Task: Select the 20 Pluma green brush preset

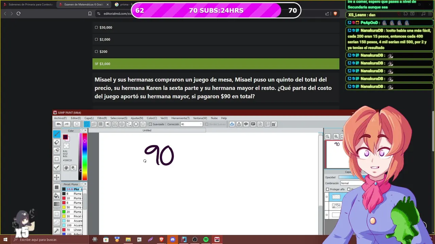Action: (72, 212)
